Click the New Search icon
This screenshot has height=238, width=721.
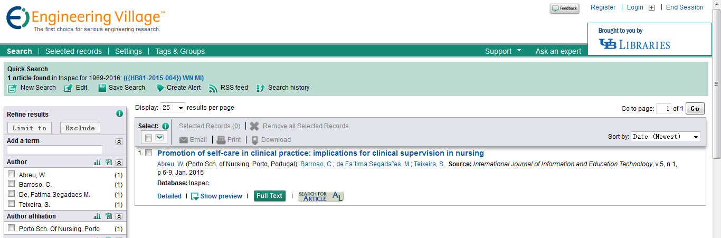(x=12, y=88)
